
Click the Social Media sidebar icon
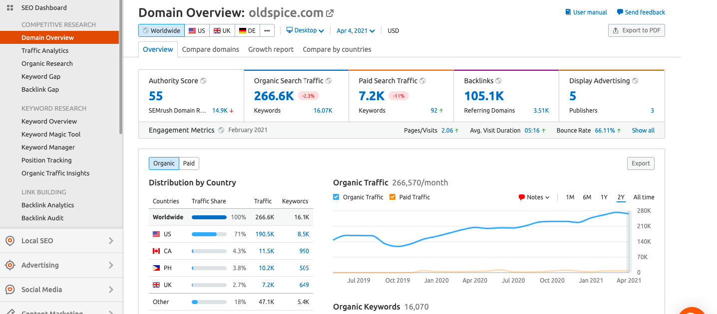coord(9,290)
